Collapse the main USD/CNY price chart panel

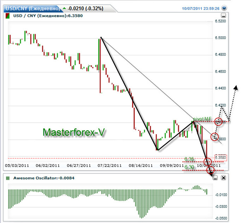(223, 16)
